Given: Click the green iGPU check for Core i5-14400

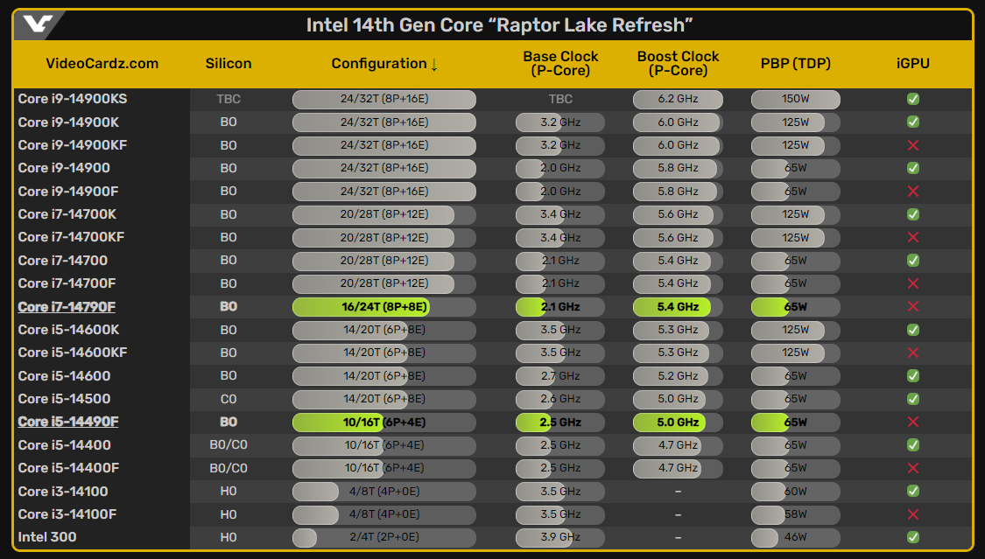Looking at the screenshot, I should 912,445.
